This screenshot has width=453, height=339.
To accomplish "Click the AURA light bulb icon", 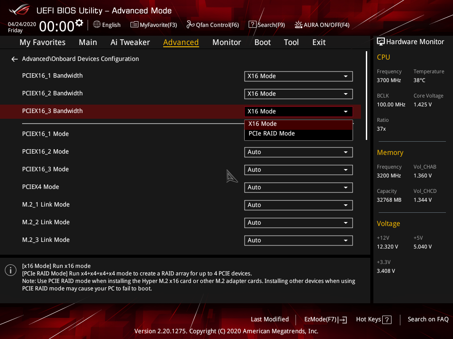I will 299,25.
